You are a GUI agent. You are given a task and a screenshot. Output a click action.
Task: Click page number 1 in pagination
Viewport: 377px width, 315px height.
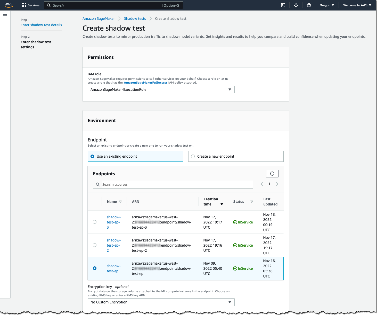[x=269, y=184]
